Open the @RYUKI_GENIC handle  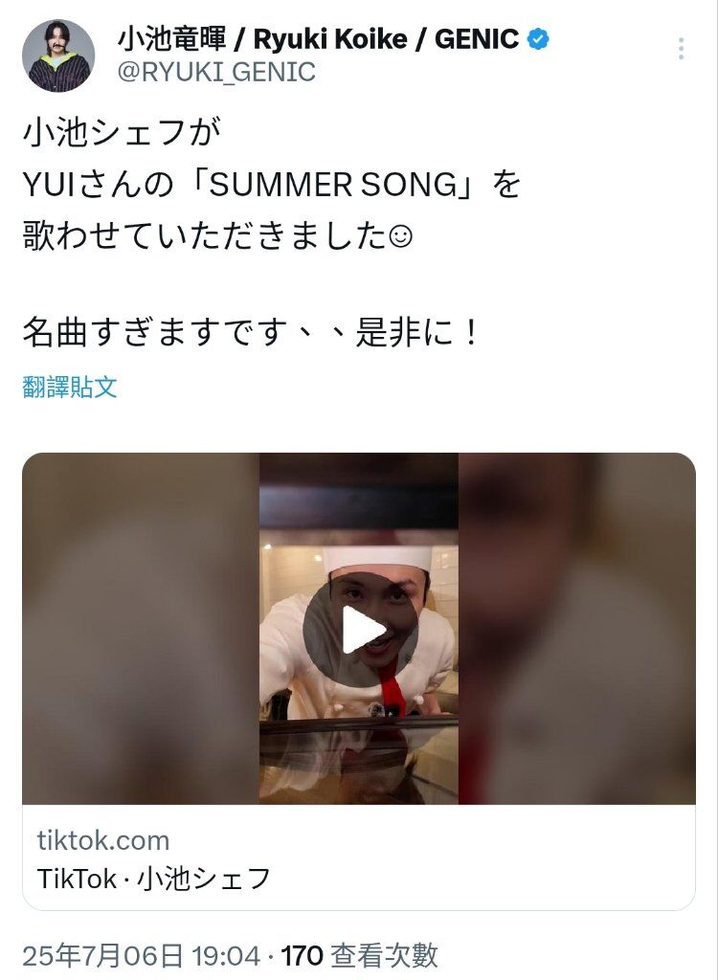point(216,73)
